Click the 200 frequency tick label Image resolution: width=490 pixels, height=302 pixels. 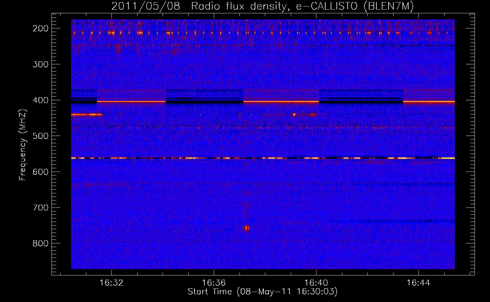coord(41,28)
